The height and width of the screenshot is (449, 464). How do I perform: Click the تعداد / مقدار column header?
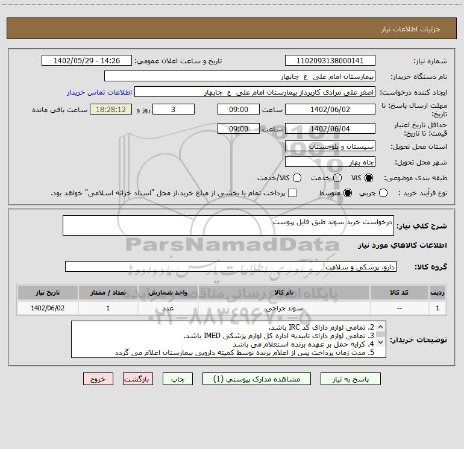click(108, 293)
